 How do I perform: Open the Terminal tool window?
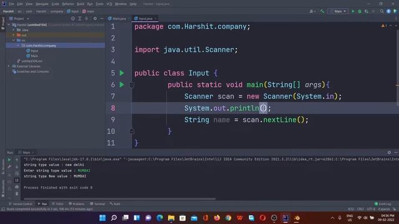(x=97, y=204)
